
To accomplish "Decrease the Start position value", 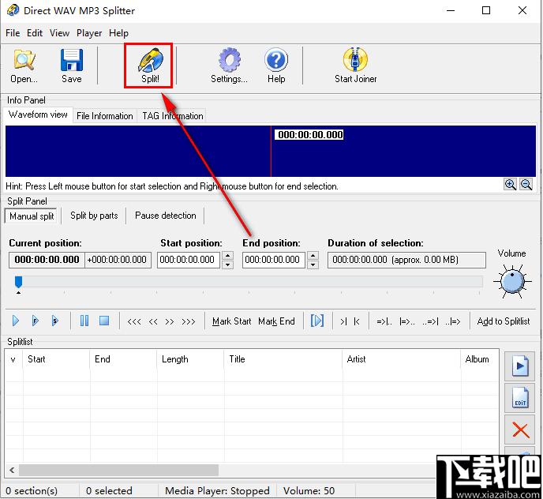I will tap(227, 265).
